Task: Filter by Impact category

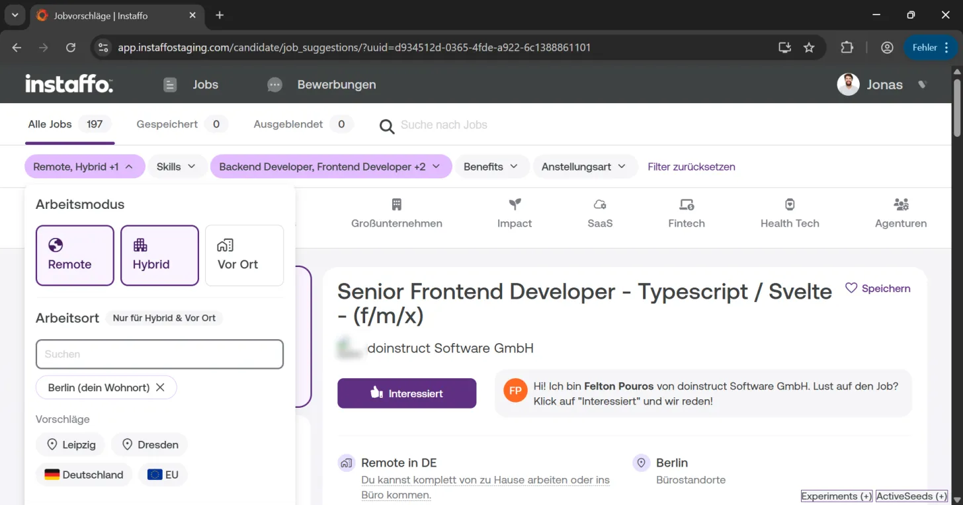Action: click(x=515, y=213)
